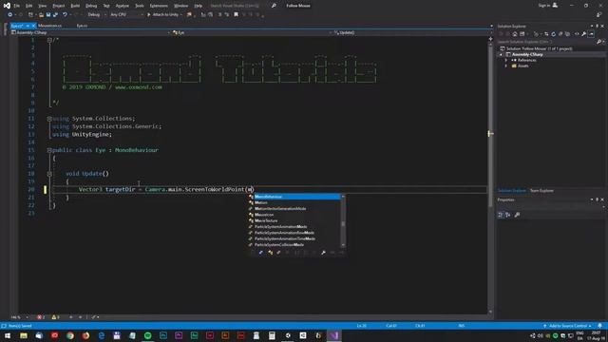Select the Solution 'Follow Mouse' tree node
608x342 pixels.
click(x=536, y=48)
